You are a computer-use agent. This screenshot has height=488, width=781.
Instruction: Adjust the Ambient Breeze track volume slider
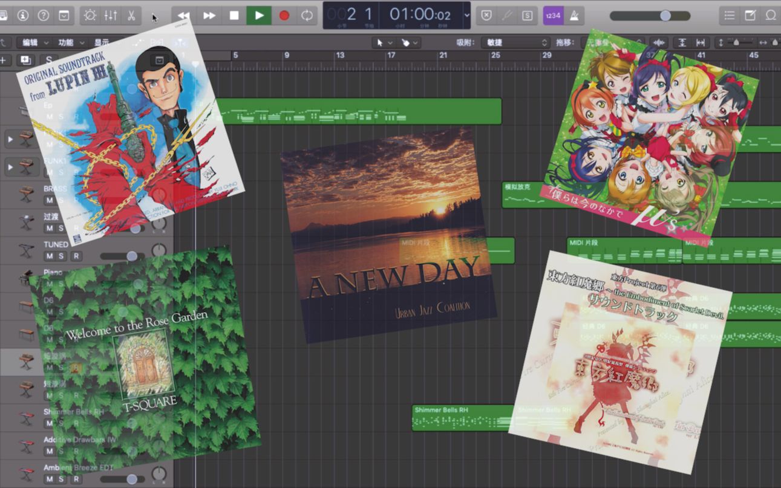pos(122,479)
